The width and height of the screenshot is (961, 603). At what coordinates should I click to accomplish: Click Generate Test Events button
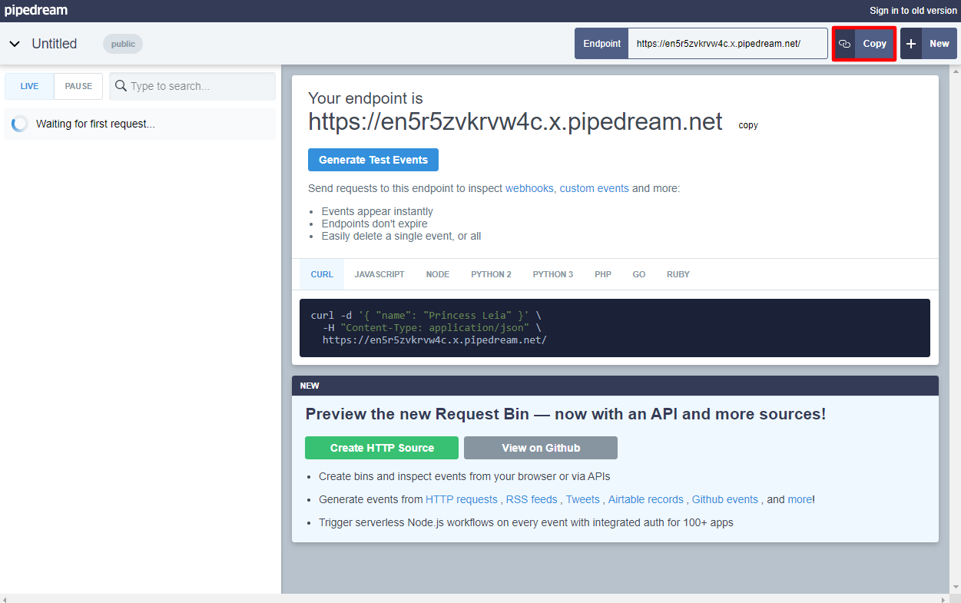(373, 160)
